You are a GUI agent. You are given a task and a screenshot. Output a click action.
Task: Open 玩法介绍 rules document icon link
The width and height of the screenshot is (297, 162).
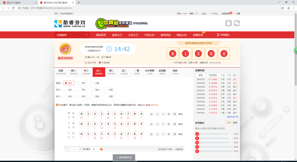[90, 63]
